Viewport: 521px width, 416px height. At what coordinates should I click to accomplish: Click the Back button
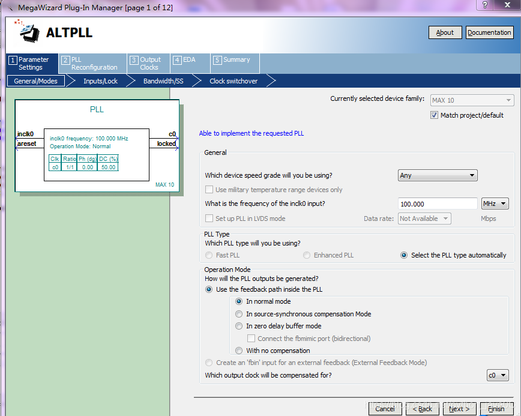click(423, 409)
